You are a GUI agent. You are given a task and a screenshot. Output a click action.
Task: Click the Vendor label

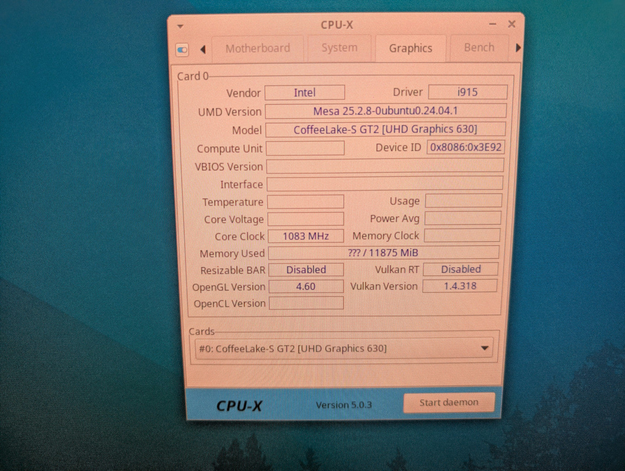pyautogui.click(x=243, y=93)
